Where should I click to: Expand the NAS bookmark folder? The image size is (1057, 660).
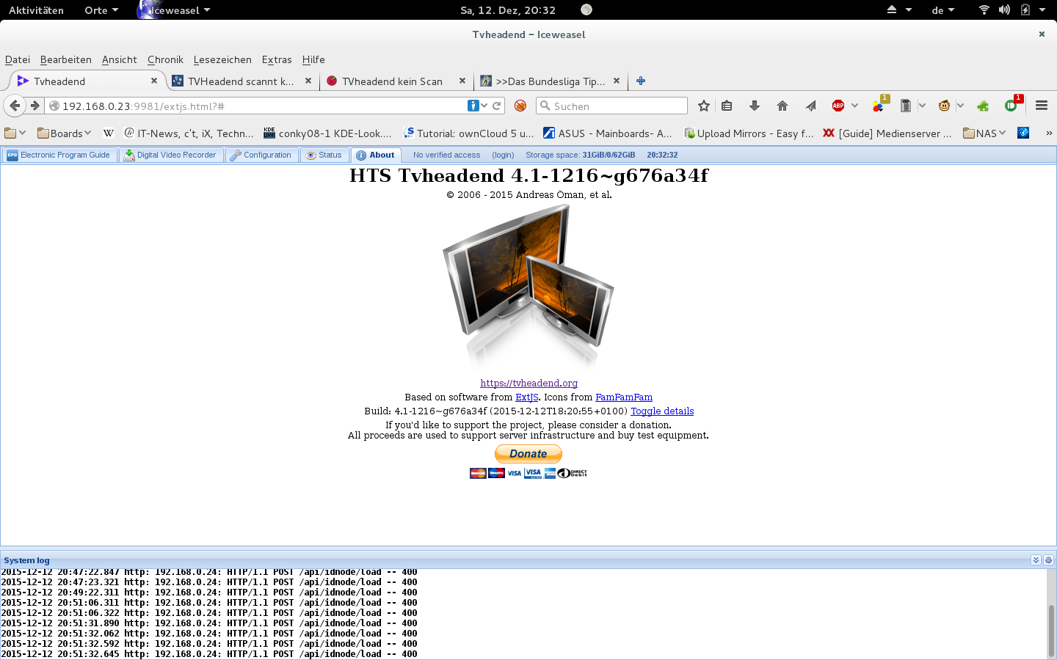(x=984, y=133)
